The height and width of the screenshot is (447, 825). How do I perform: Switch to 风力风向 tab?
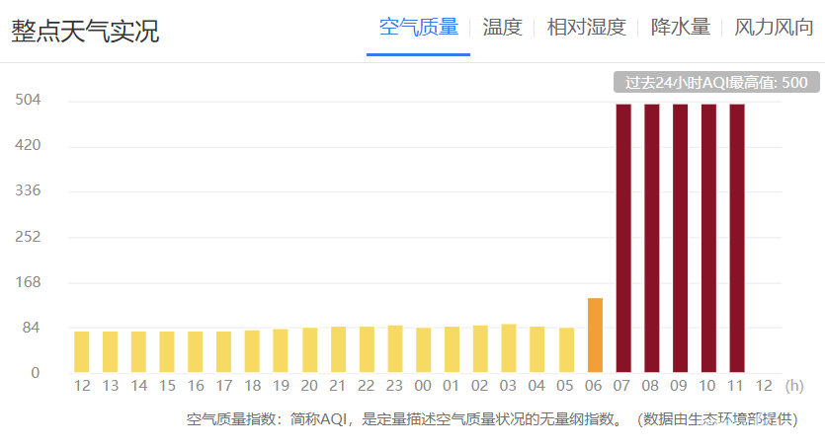point(774,28)
